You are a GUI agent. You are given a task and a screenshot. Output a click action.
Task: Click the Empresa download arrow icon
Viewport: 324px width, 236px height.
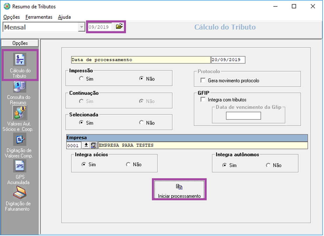coord(86,145)
